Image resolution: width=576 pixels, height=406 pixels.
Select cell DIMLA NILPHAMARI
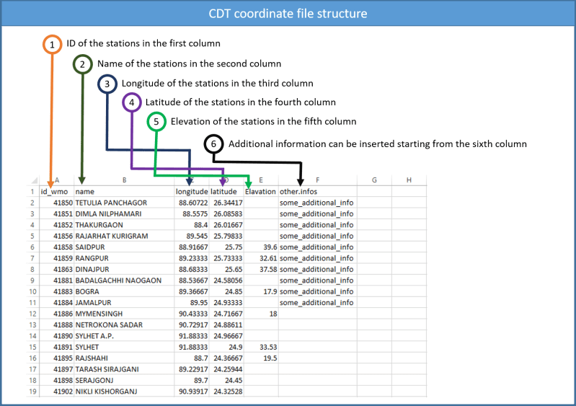124,214
